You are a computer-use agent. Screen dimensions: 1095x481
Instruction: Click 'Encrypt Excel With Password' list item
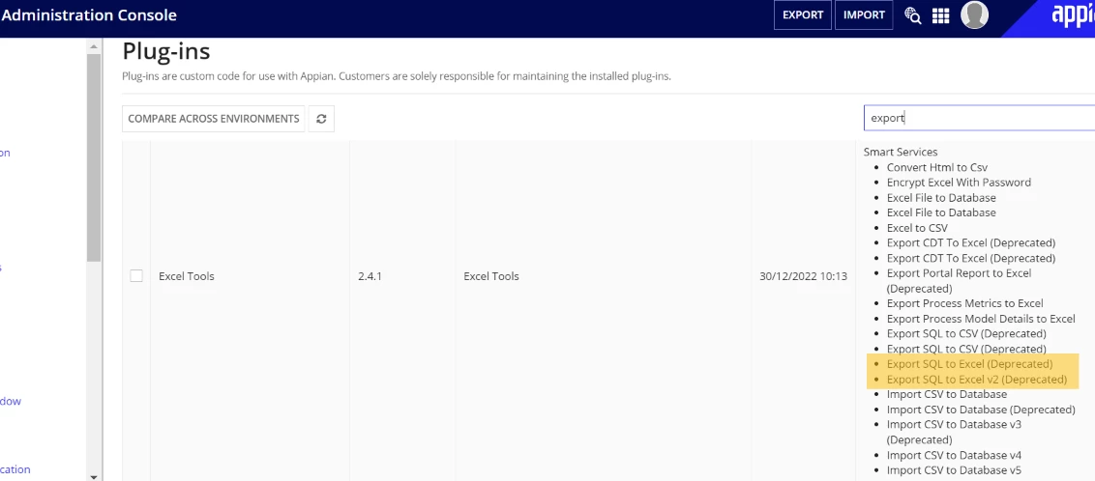coord(959,182)
